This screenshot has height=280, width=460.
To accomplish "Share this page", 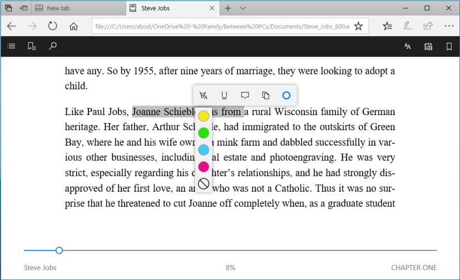I will pos(428,26).
